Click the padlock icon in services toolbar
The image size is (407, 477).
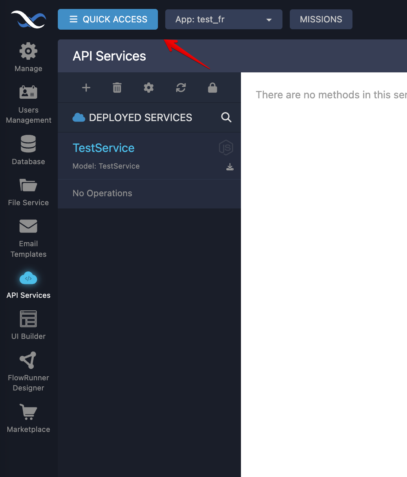(212, 88)
